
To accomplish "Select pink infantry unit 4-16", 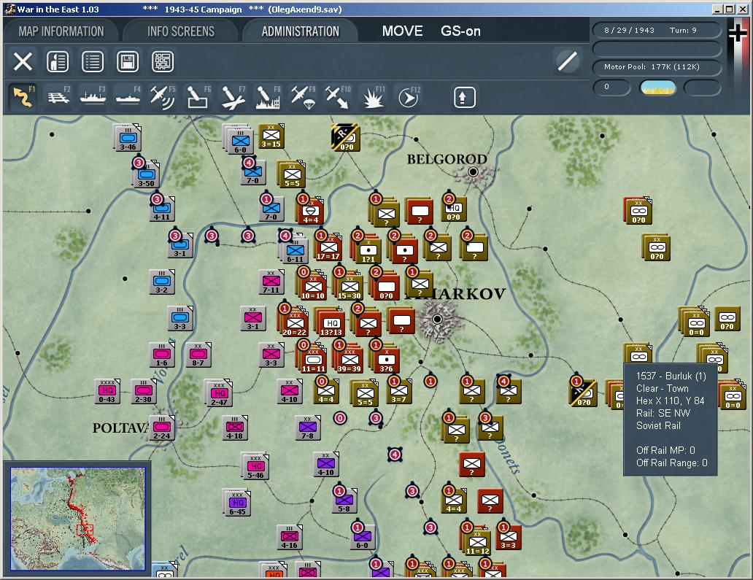I will (290, 537).
